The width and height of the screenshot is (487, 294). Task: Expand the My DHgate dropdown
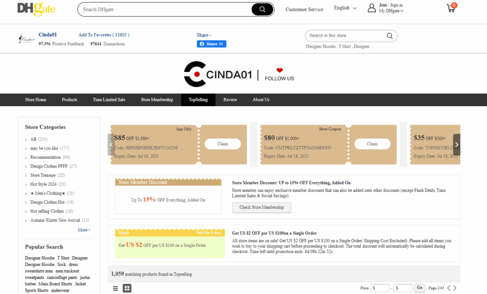click(391, 11)
